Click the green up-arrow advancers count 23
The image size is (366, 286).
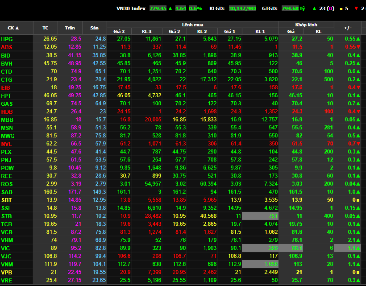(x=323, y=8)
